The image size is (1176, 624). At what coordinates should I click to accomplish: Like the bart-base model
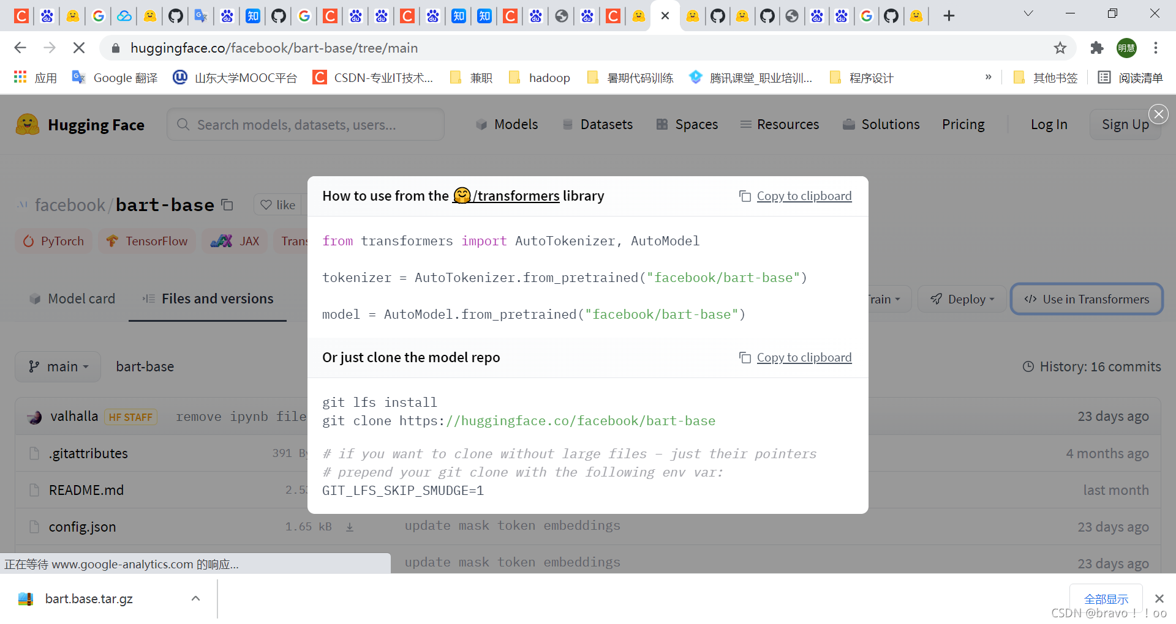(278, 205)
